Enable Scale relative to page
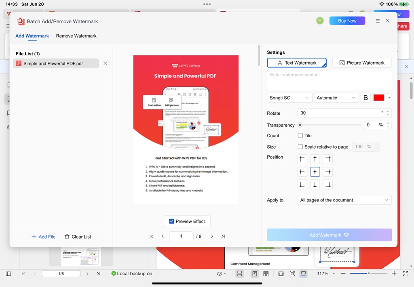 click(300, 147)
